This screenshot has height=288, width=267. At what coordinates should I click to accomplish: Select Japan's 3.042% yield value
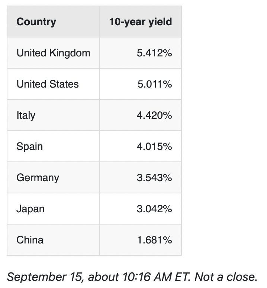click(154, 209)
